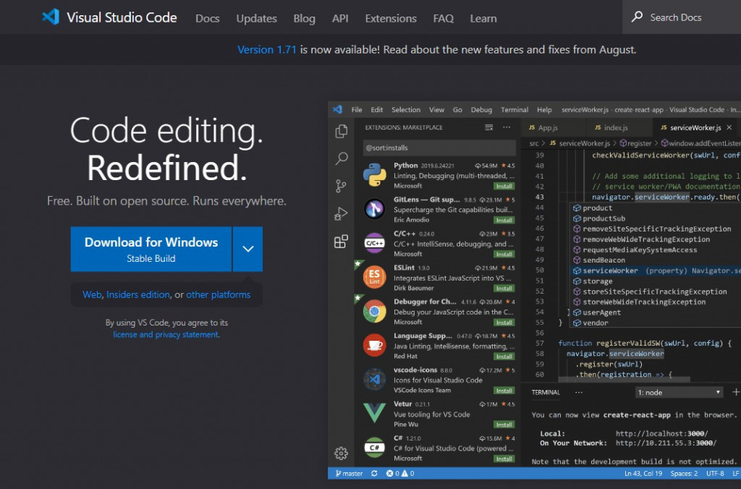This screenshot has width=741, height=489.
Task: Open the Learn navigation item
Action: 483,18
